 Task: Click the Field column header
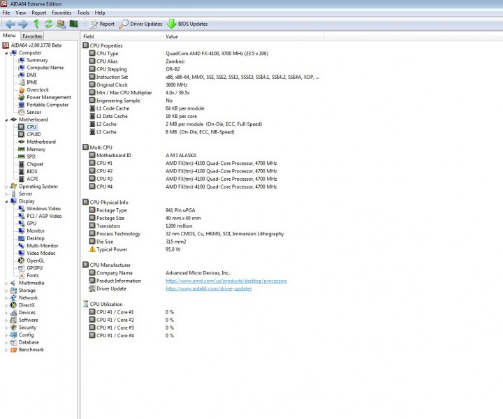coord(122,36)
